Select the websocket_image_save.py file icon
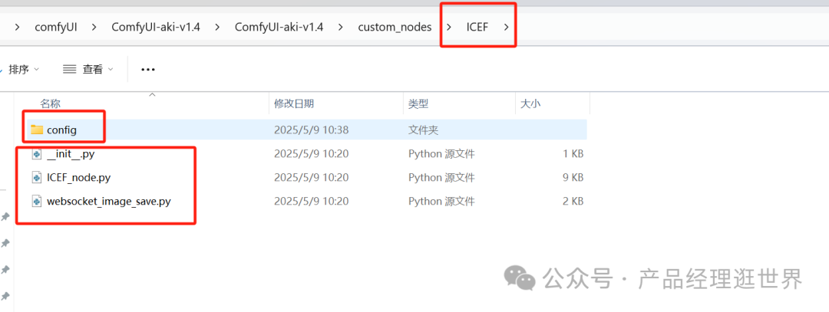Viewport: 829px width, 312px height. (x=37, y=201)
